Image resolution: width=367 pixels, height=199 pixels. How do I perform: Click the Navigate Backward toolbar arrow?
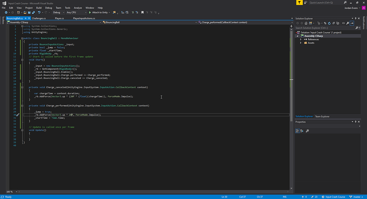[6, 13]
